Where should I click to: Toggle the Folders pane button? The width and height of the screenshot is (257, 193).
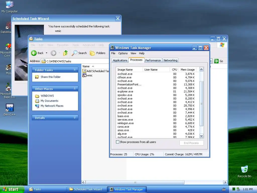pos(98,53)
